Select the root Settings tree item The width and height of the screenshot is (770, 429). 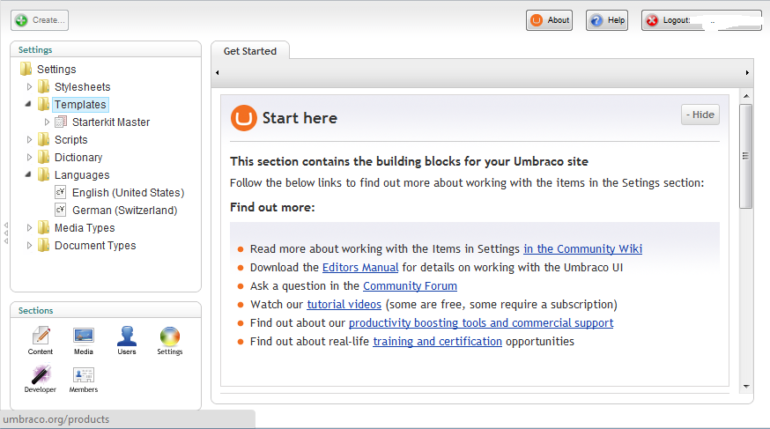(x=56, y=70)
